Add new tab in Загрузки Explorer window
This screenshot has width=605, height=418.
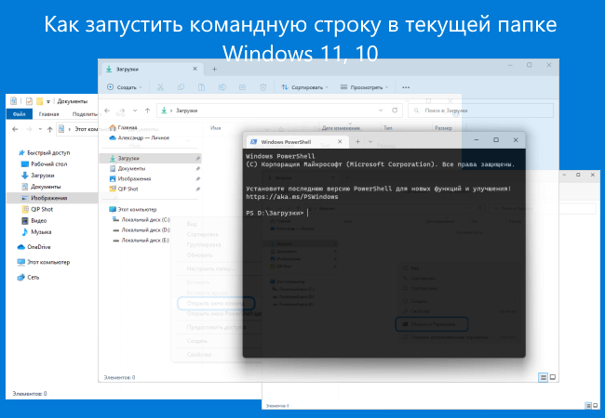pyautogui.click(x=214, y=69)
